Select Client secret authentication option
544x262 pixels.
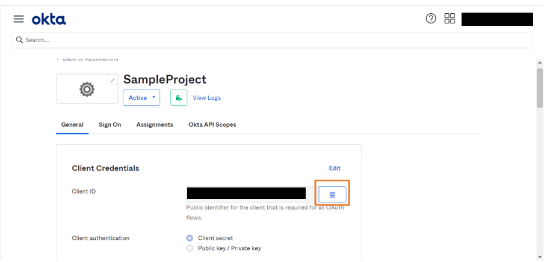pos(190,238)
